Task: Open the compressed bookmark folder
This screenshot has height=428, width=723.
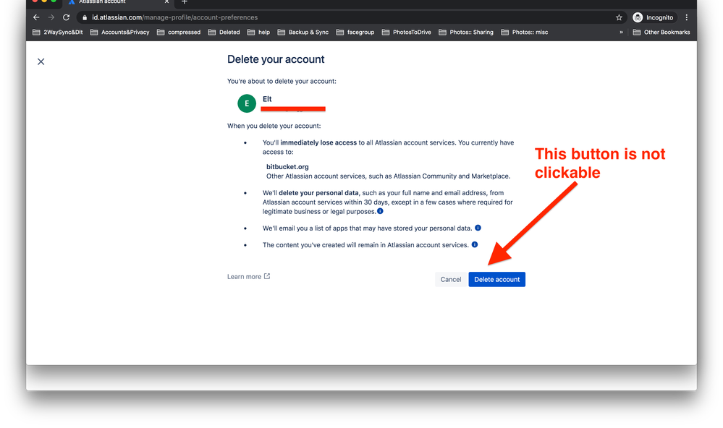Action: (x=179, y=33)
